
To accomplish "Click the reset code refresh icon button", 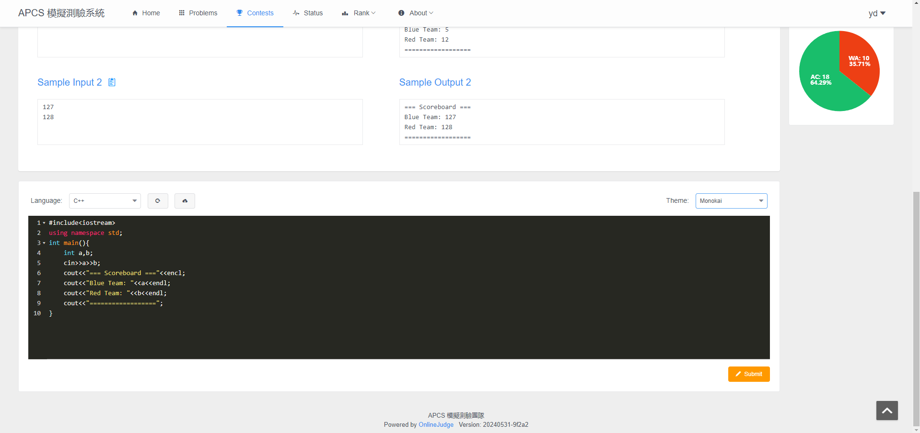I will 158,201.
